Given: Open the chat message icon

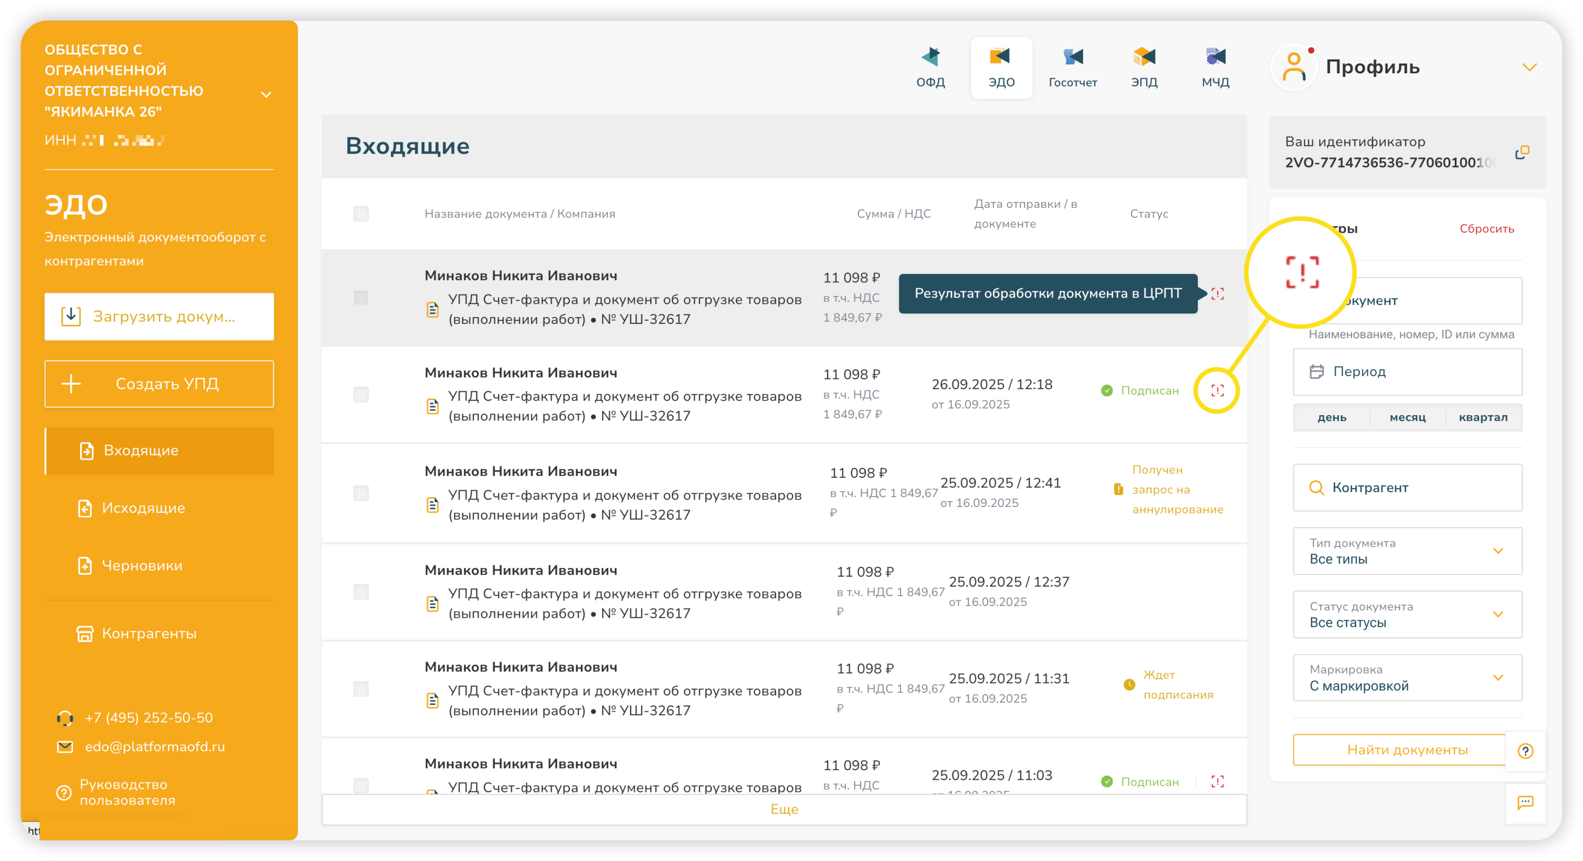Looking at the screenshot, I should 1525,802.
